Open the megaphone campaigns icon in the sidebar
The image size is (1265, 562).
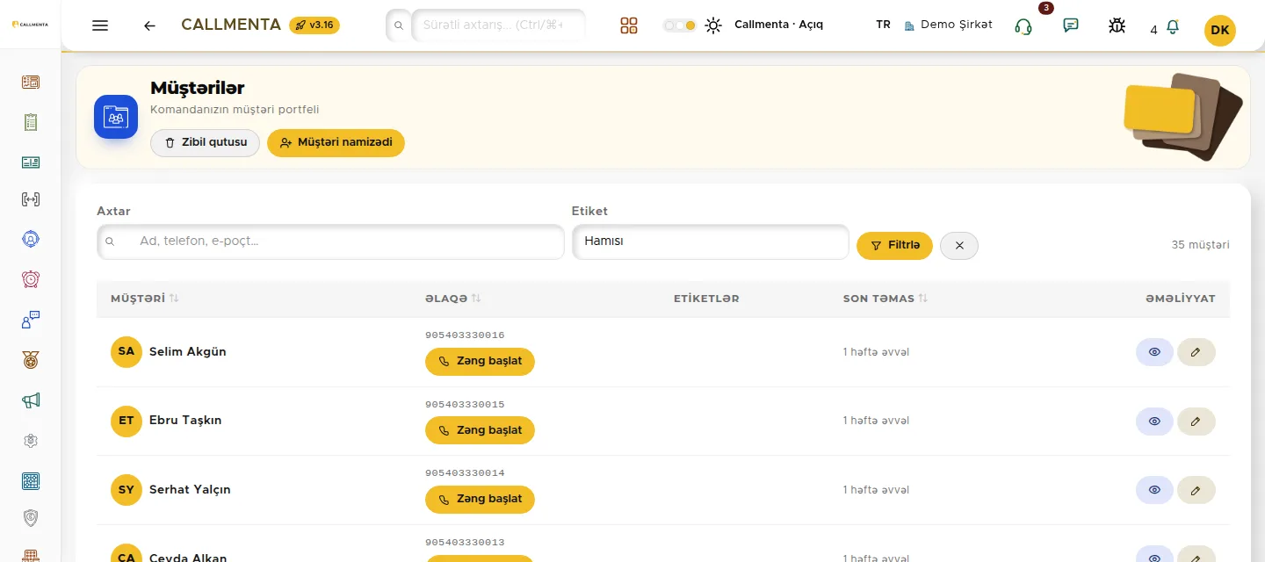coord(31,400)
